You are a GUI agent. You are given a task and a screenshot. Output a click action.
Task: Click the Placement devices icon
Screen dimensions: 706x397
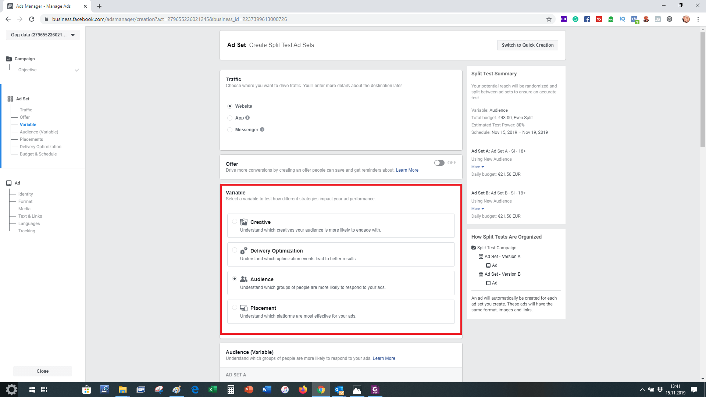click(244, 308)
